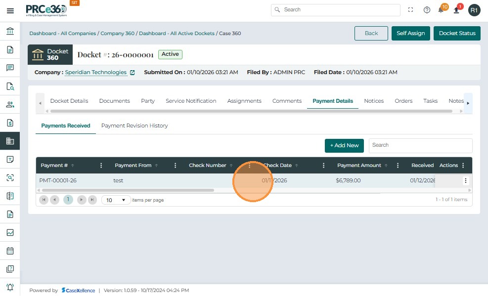Click the payments table horizontal scrollbar
The height and width of the screenshot is (296, 488).
[x=128, y=190]
